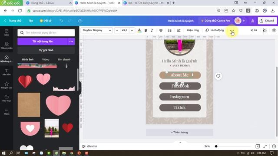Click the 34% zoom level value

tap(207, 146)
